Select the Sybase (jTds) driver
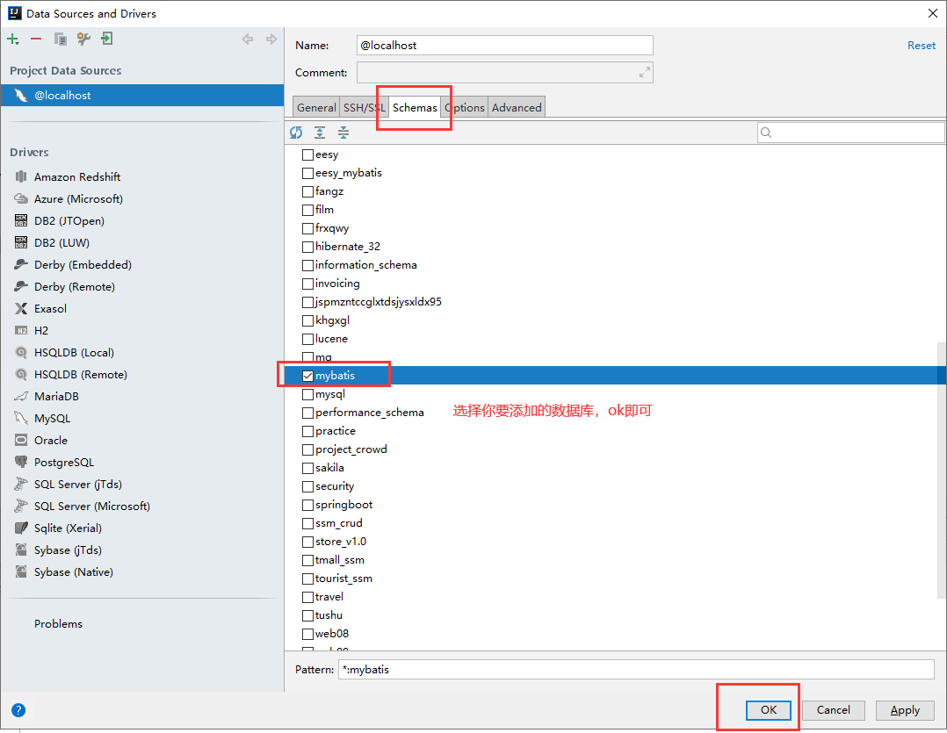 click(68, 550)
